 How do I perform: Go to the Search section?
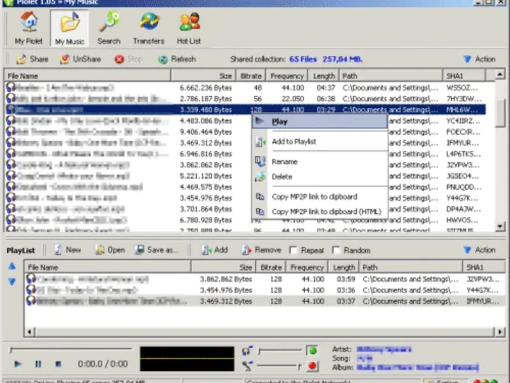109,28
